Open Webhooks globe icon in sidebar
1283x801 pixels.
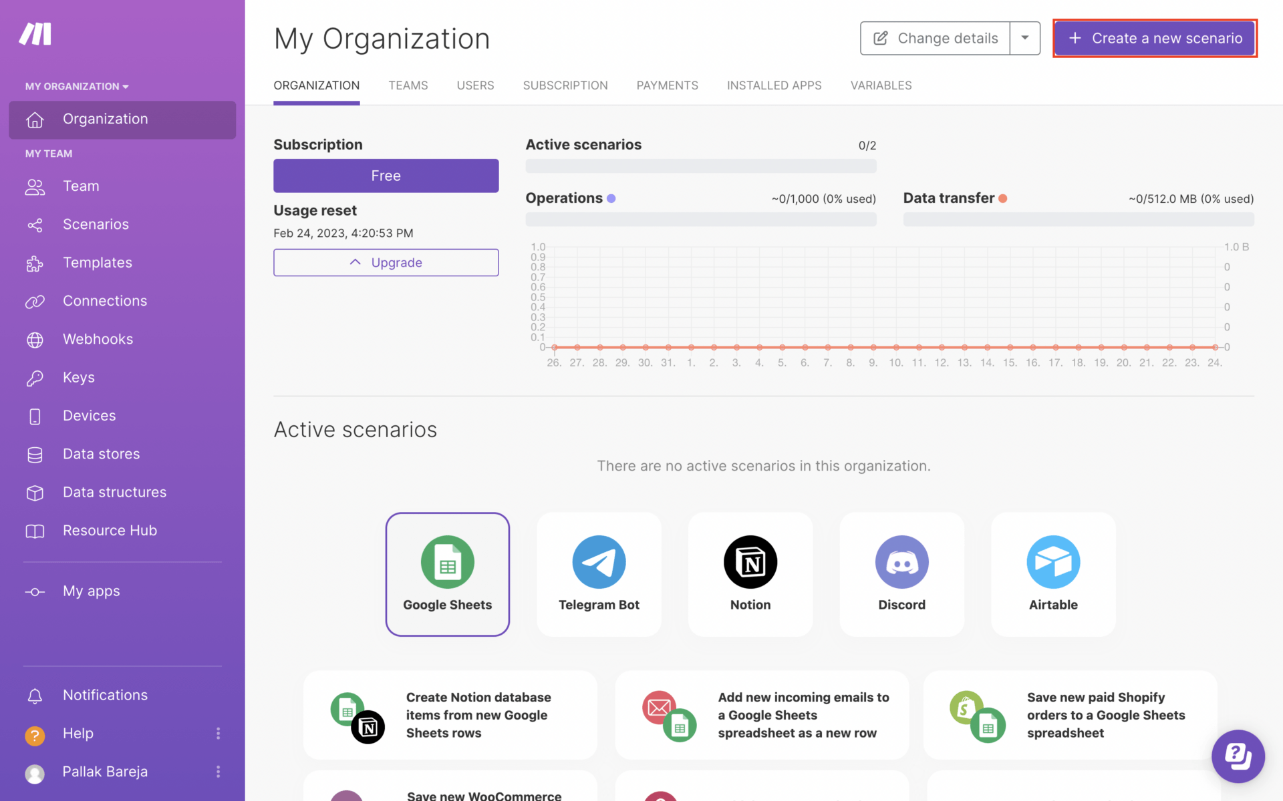[x=35, y=340]
